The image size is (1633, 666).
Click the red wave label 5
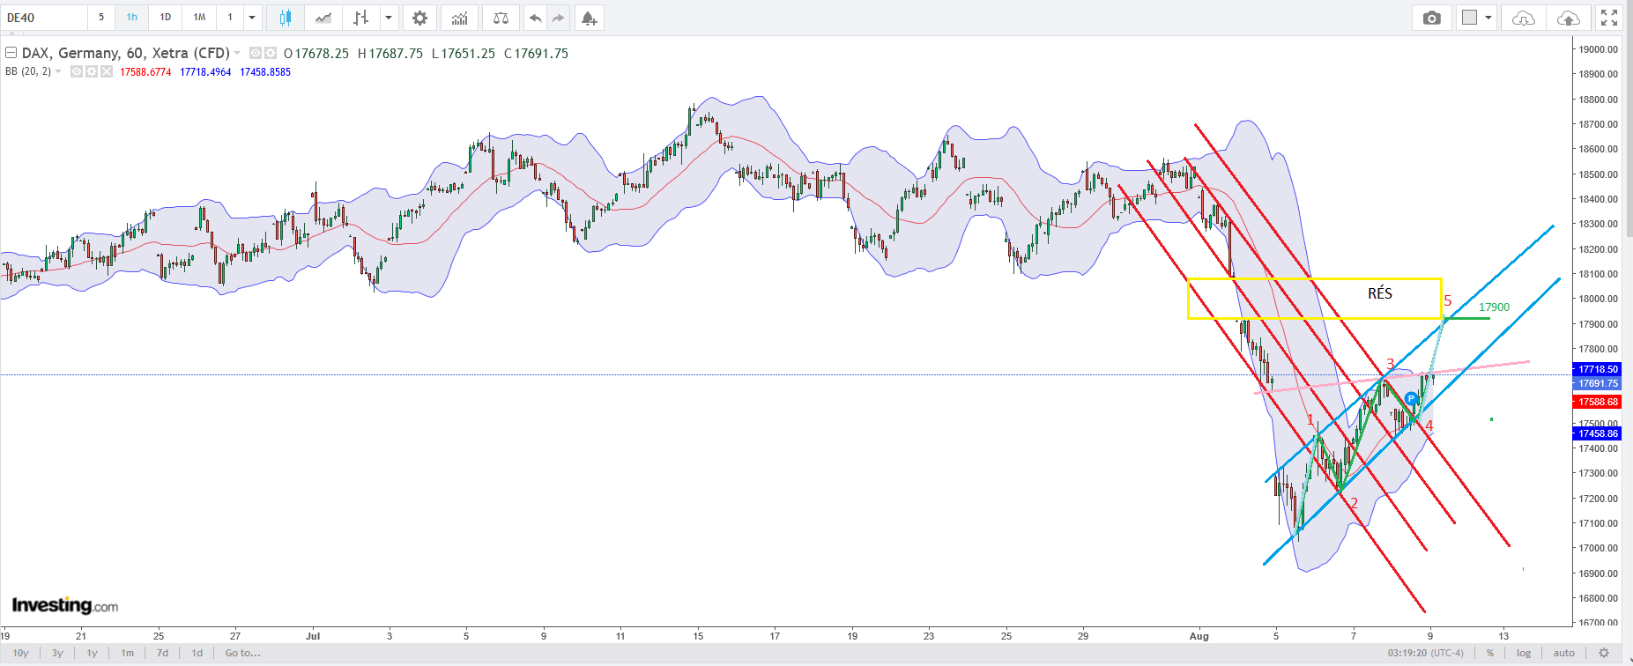coord(1447,301)
